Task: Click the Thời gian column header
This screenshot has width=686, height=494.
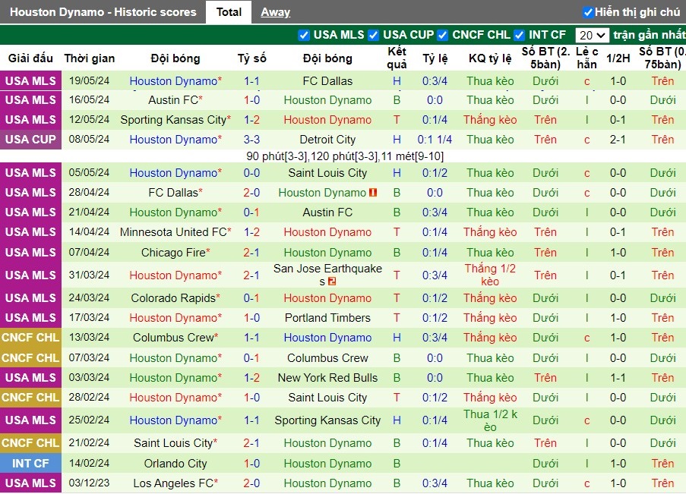Action: pyautogui.click(x=89, y=58)
